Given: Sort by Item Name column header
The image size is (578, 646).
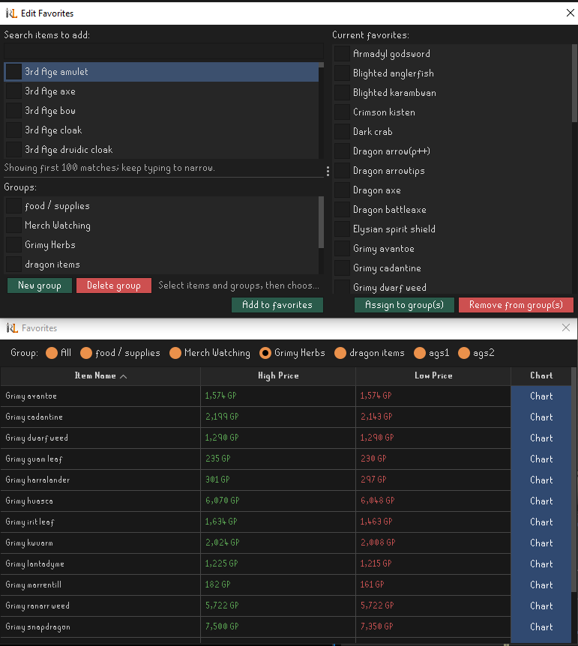Looking at the screenshot, I should coord(100,375).
